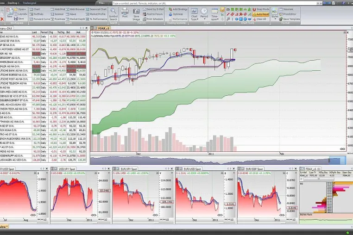Screen dimensions: 353x235
Task: Click the Print icon
Action: pos(125,13)
